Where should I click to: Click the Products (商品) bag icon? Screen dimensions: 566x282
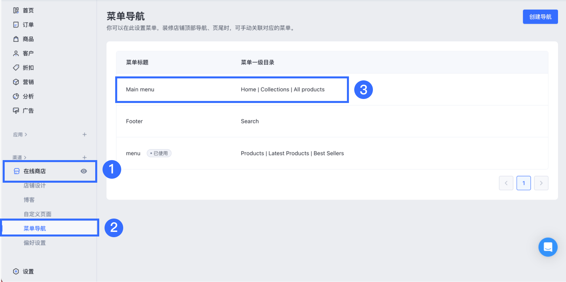point(16,39)
